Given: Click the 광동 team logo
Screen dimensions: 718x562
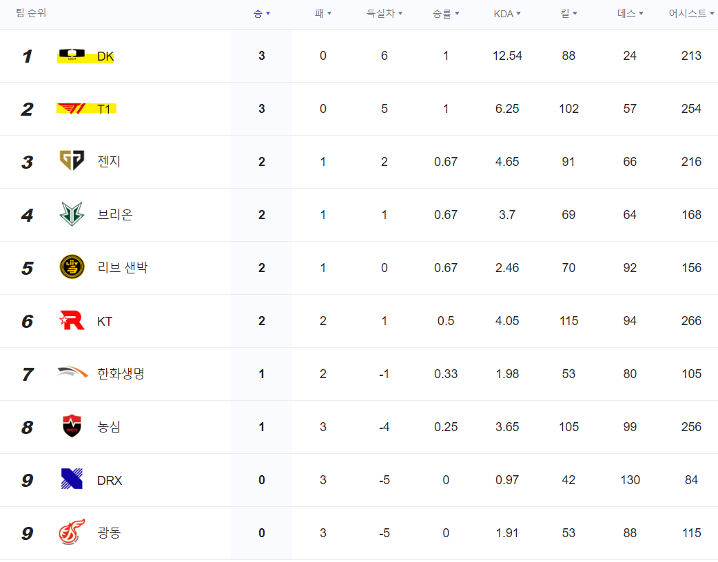Looking at the screenshot, I should click(x=71, y=533).
